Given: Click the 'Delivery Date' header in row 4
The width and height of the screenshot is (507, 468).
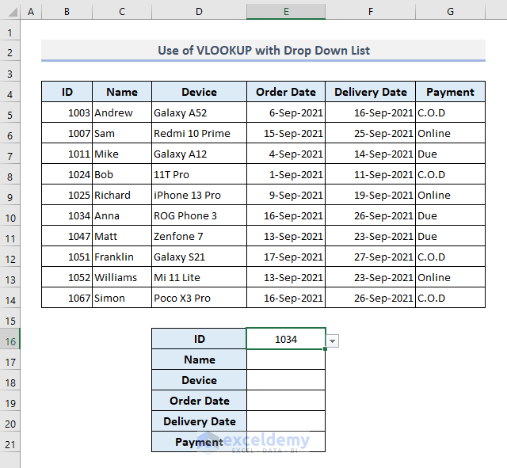Looking at the screenshot, I should pos(371,92).
